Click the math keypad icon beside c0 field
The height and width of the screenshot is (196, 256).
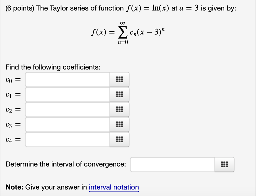pos(119,79)
